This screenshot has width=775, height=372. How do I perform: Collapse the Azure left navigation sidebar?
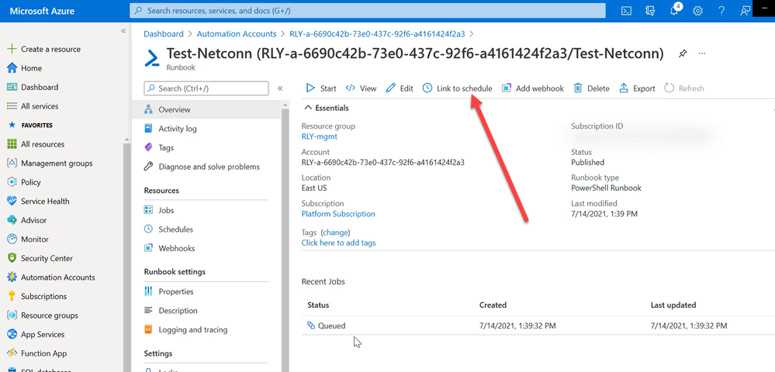click(x=123, y=31)
